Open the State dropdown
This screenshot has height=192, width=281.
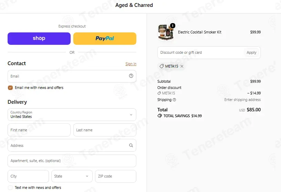tap(72, 176)
